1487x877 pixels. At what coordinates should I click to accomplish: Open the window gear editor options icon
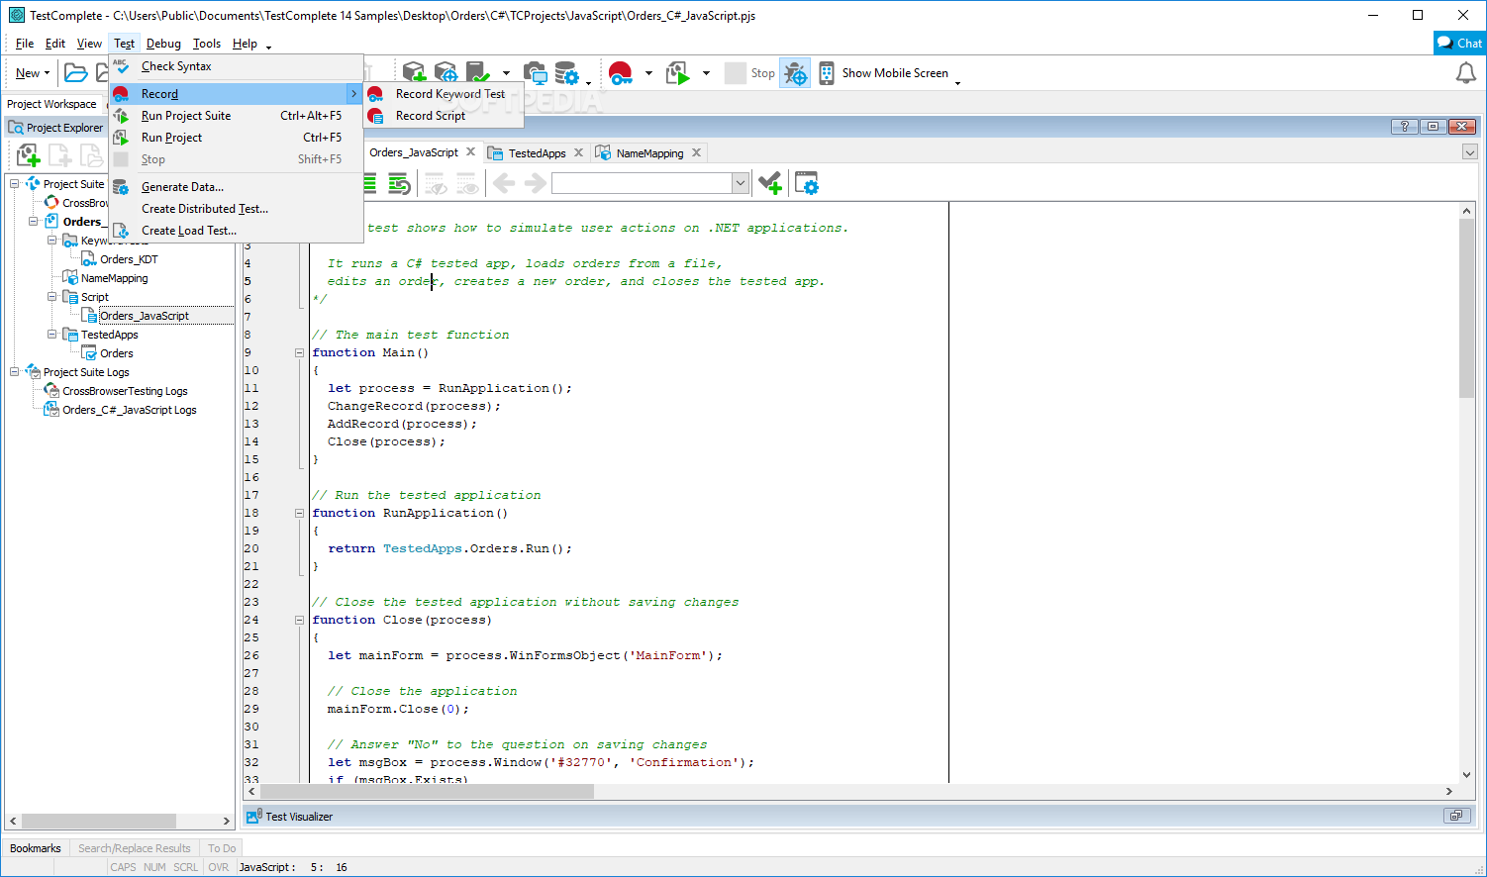[807, 183]
